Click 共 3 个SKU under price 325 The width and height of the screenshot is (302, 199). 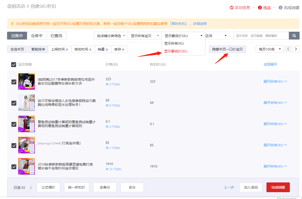click(x=112, y=84)
